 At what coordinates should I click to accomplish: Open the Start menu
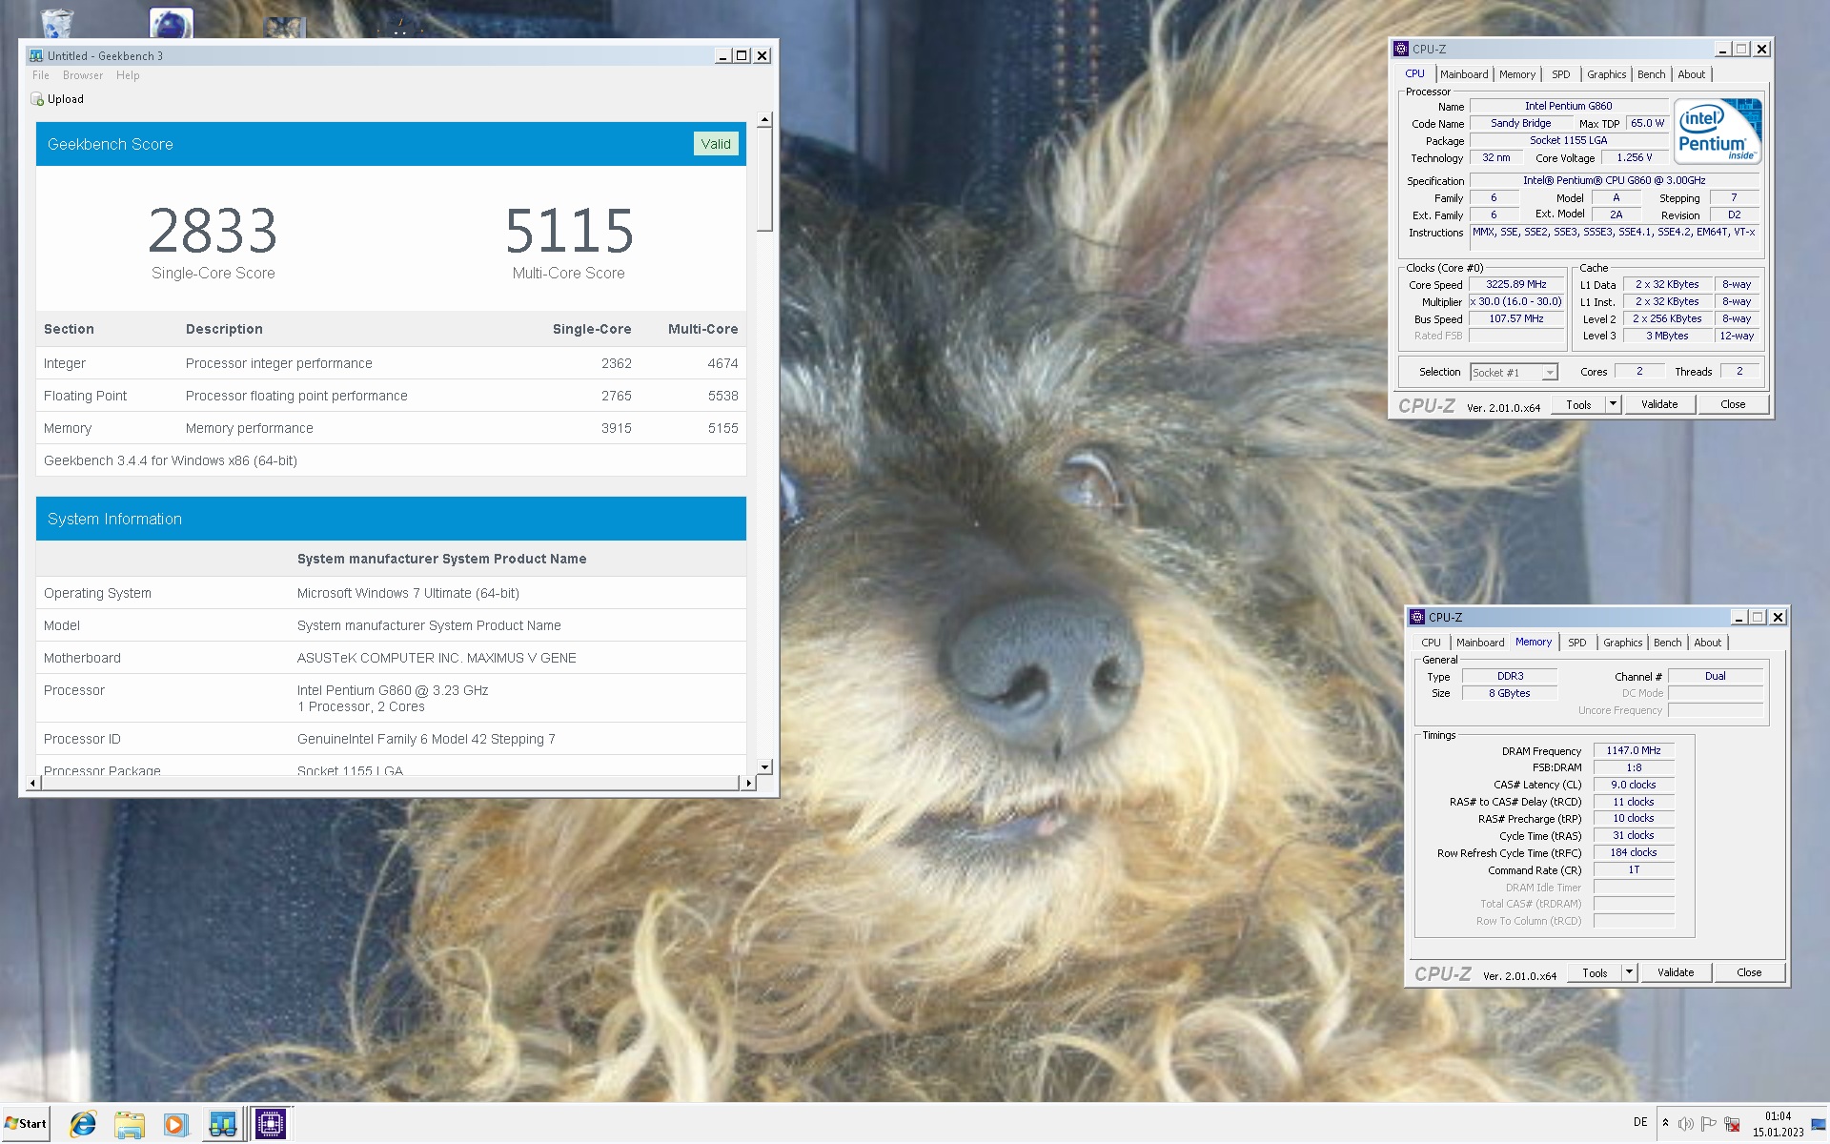[x=26, y=1123]
